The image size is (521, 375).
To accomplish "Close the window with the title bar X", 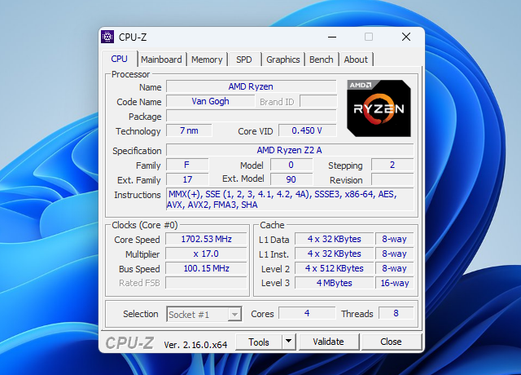I will 405,37.
